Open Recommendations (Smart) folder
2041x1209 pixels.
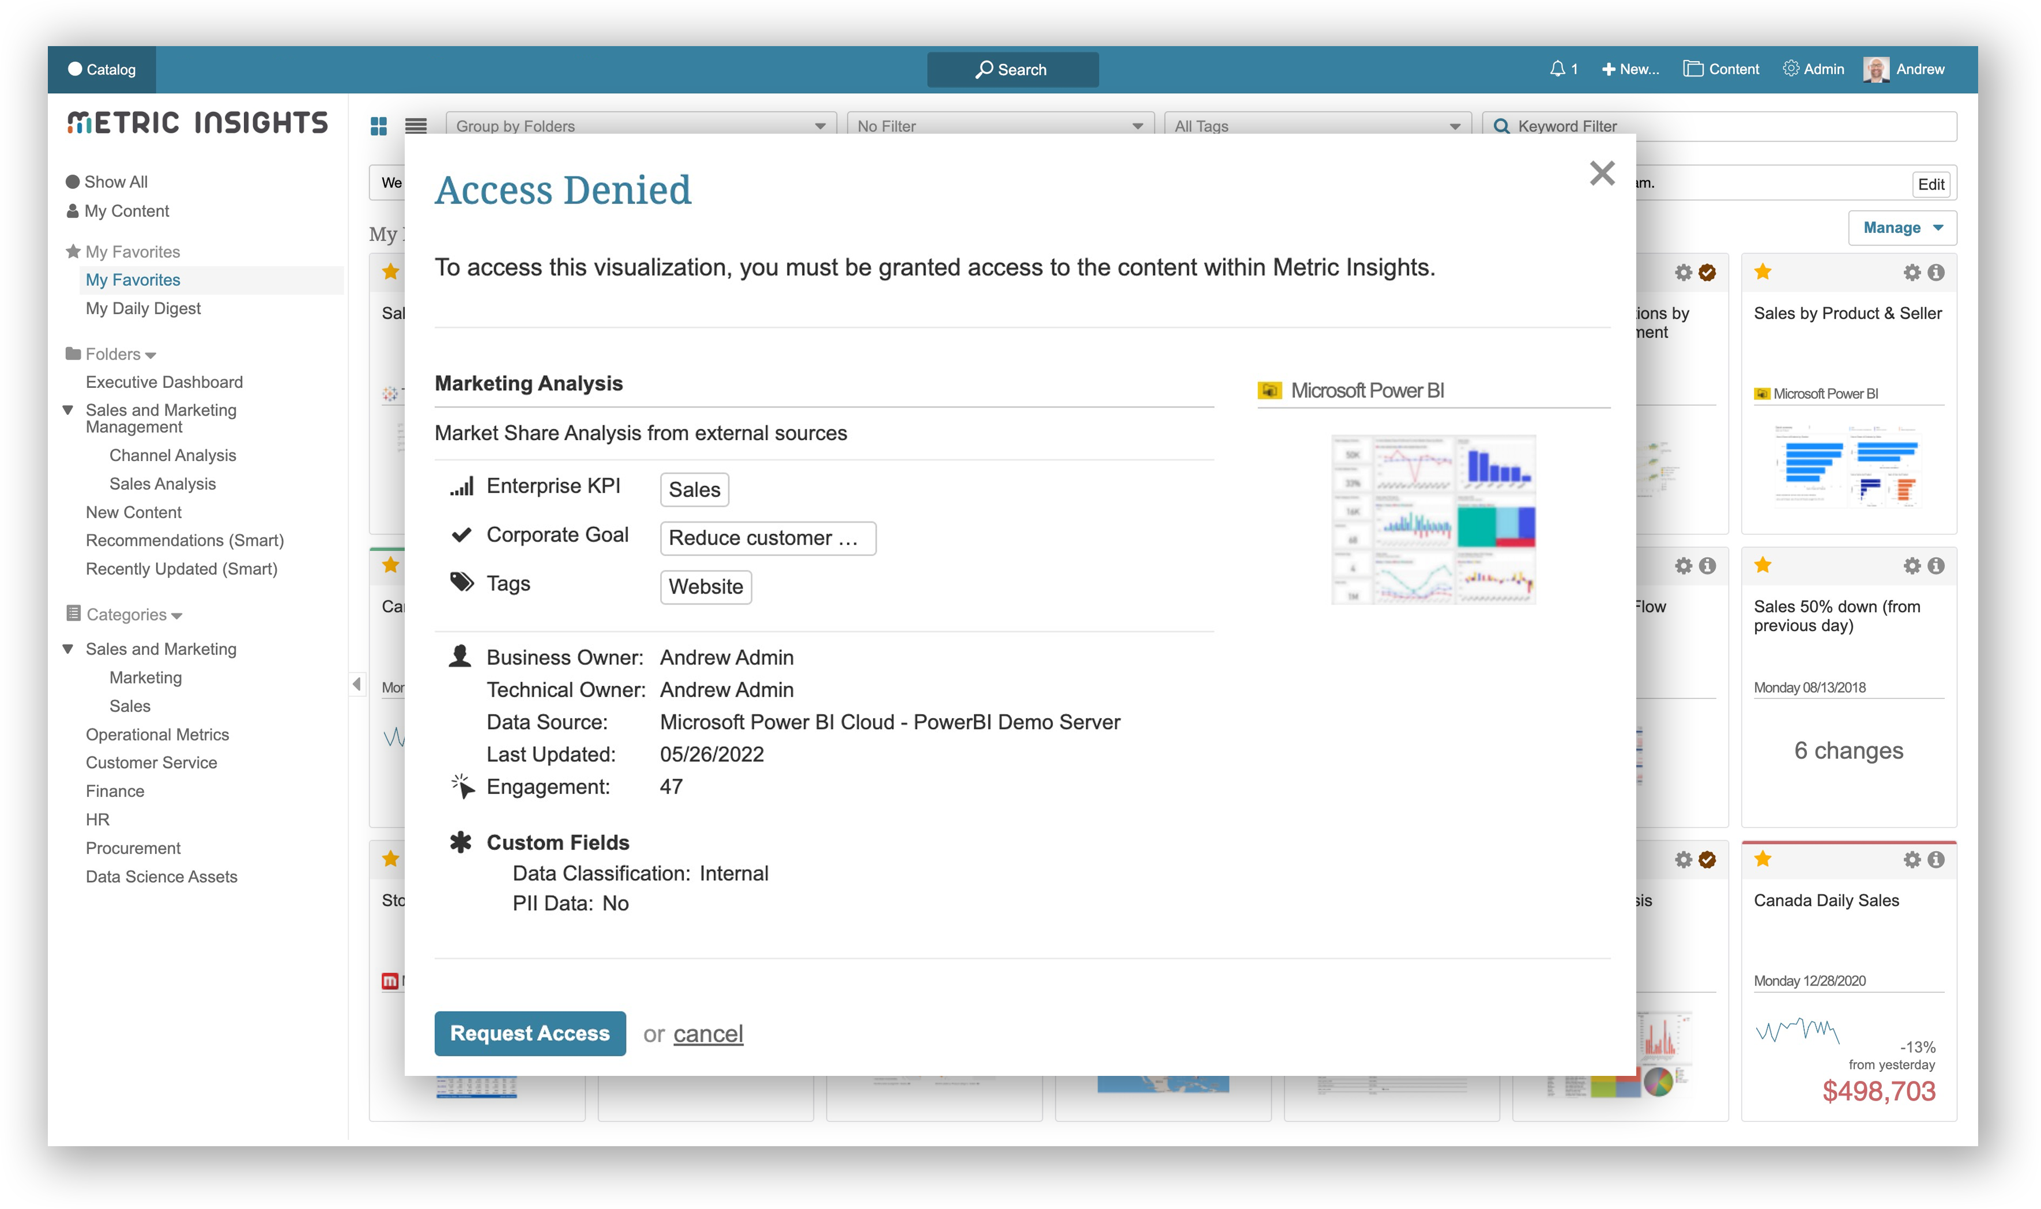point(184,540)
